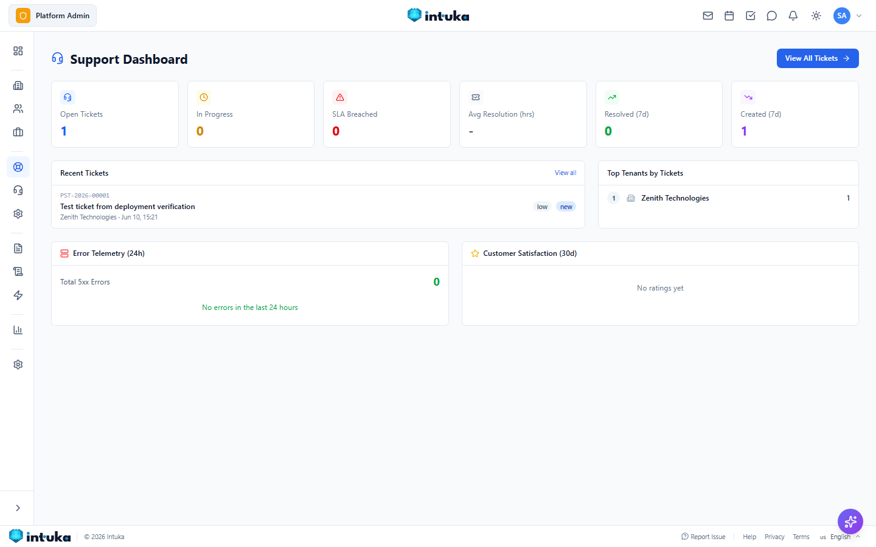This screenshot has height=547, width=876.
Task: Click 'No errors in the last 24 hours' text
Action: (x=250, y=308)
